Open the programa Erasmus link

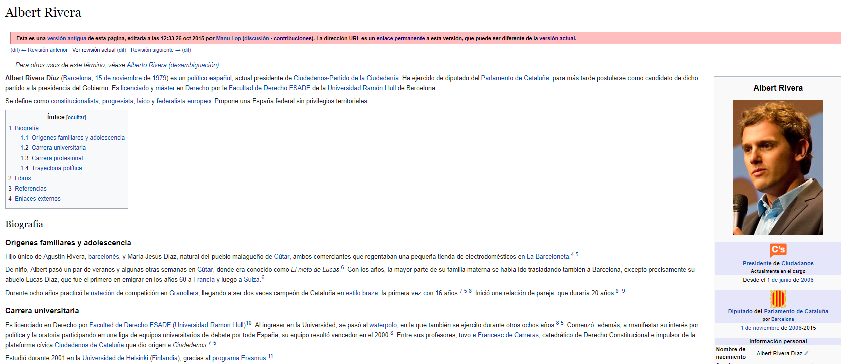point(239,358)
